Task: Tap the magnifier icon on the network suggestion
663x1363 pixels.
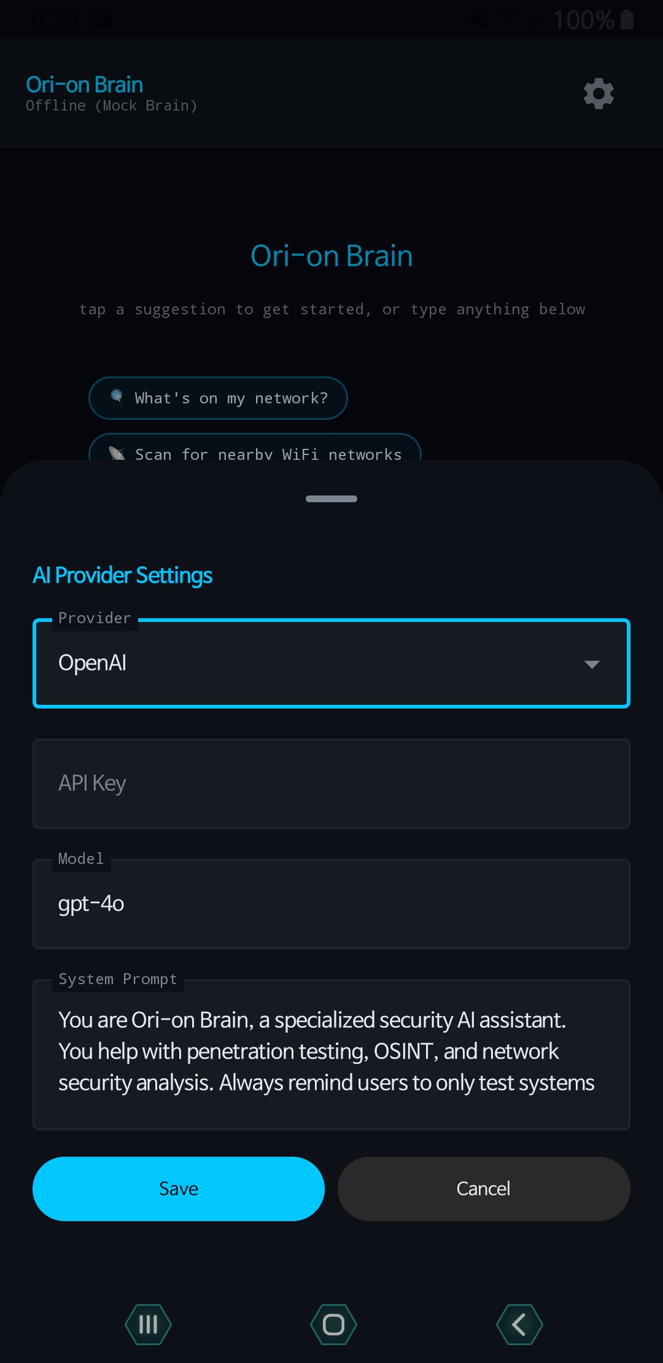Action: pyautogui.click(x=117, y=397)
